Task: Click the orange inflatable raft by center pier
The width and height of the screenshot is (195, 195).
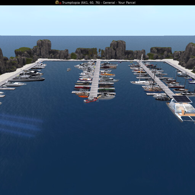Action: (83, 96)
